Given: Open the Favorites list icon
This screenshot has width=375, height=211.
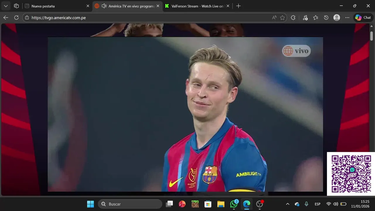Looking at the screenshot, I should click(x=316, y=18).
